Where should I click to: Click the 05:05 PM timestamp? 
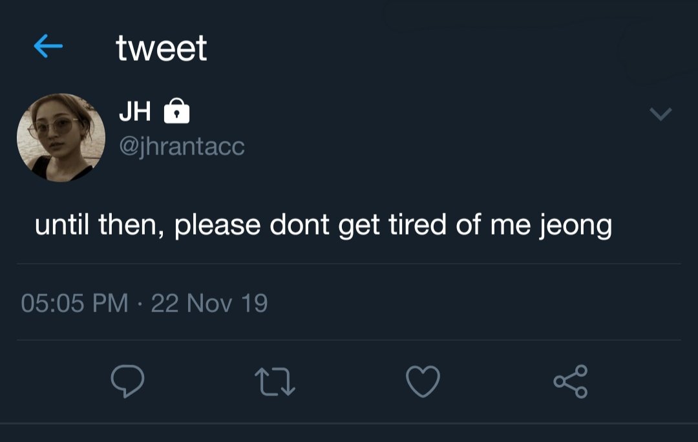pos(74,302)
